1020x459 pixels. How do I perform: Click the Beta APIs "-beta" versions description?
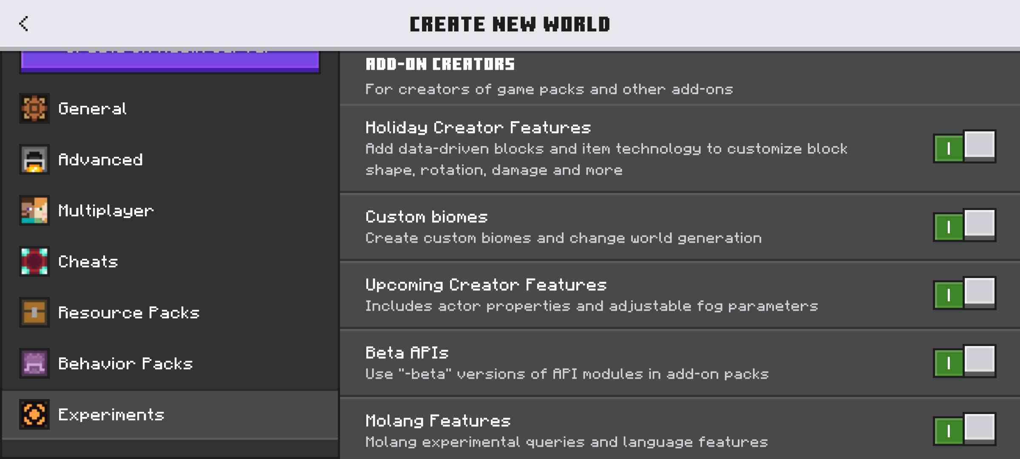coord(567,374)
